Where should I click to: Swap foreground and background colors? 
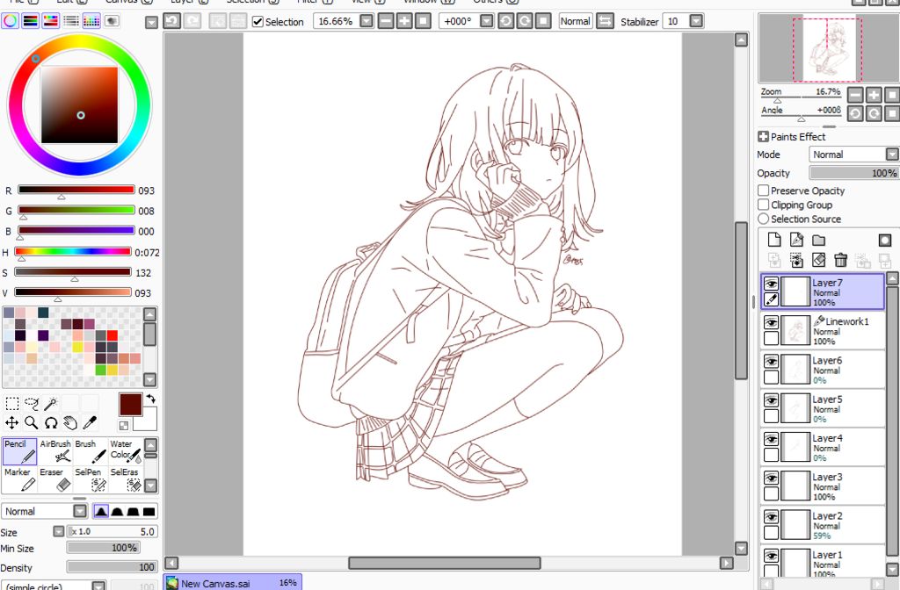pyautogui.click(x=151, y=399)
